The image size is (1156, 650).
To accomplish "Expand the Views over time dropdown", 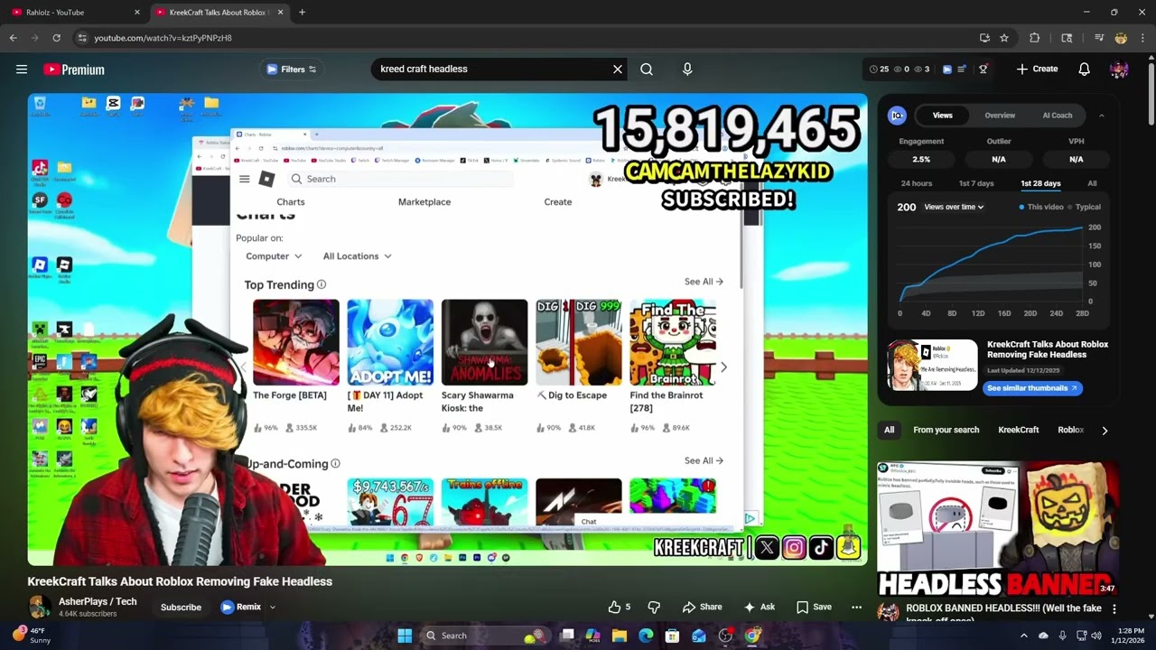I will coord(954,207).
